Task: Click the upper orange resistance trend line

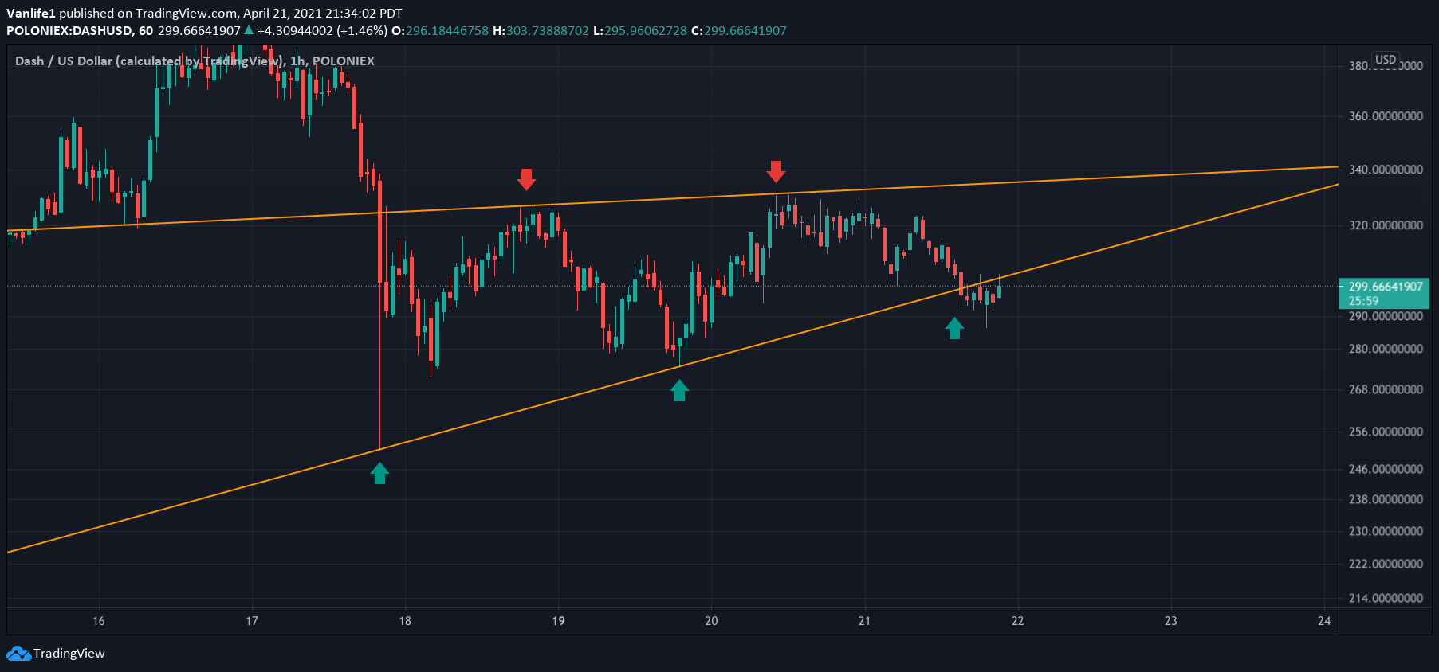Action: [x=672, y=199]
